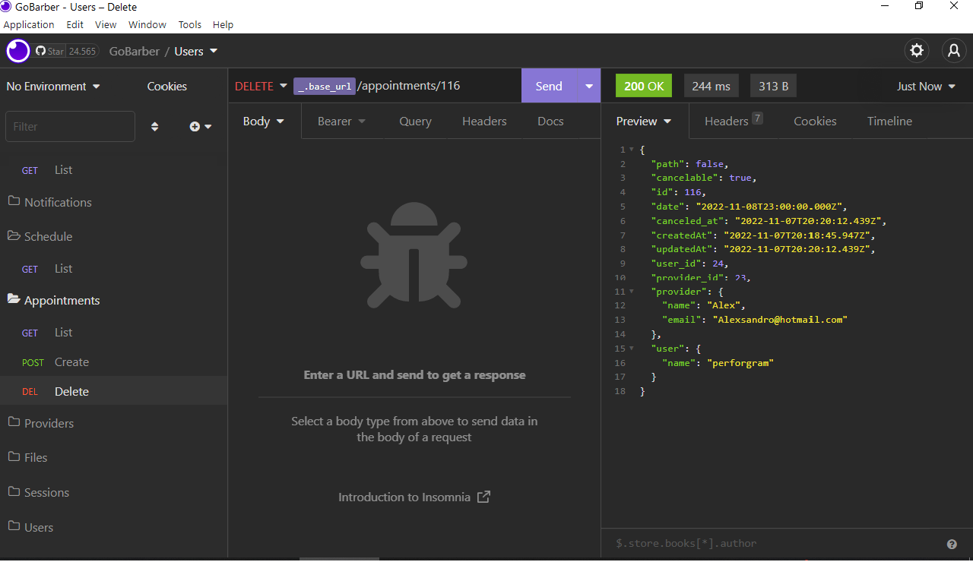Screen dimensions: 973x562
Task: Open the Just Now response history dropdown
Action: (925, 86)
